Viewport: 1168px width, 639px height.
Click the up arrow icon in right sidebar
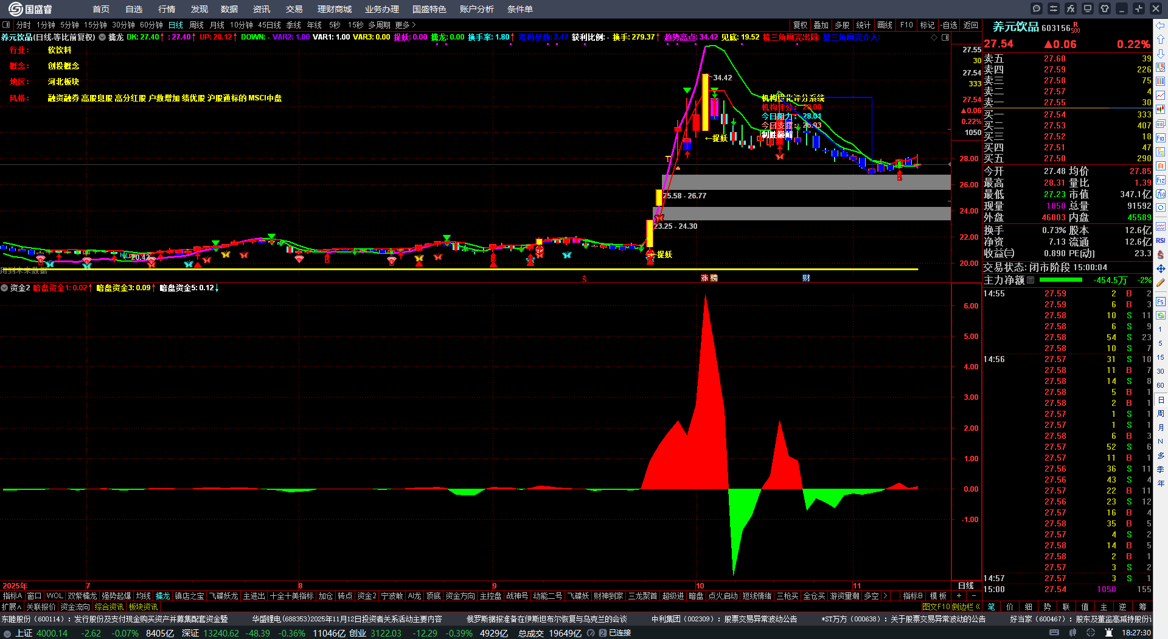click(1161, 40)
